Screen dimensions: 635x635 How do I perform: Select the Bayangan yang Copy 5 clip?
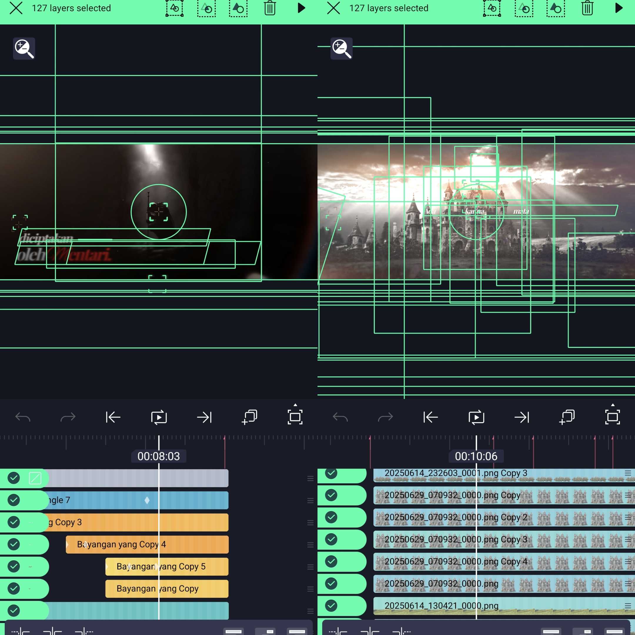pyautogui.click(x=167, y=567)
